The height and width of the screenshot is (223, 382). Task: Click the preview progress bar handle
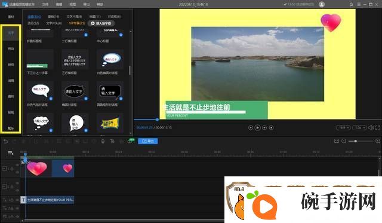tap(157, 120)
